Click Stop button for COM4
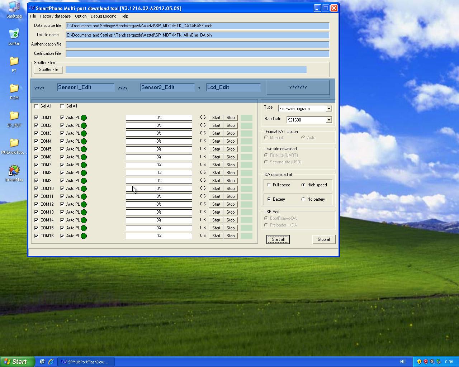 coord(231,141)
